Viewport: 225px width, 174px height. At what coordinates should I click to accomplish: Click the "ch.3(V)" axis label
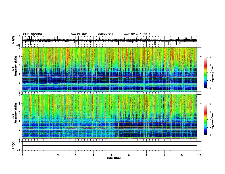[14, 146]
